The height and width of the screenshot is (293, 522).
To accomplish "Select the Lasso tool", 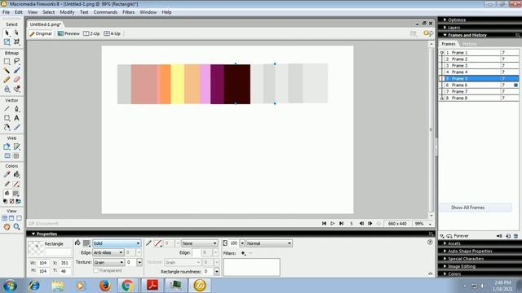I will coord(16,62).
